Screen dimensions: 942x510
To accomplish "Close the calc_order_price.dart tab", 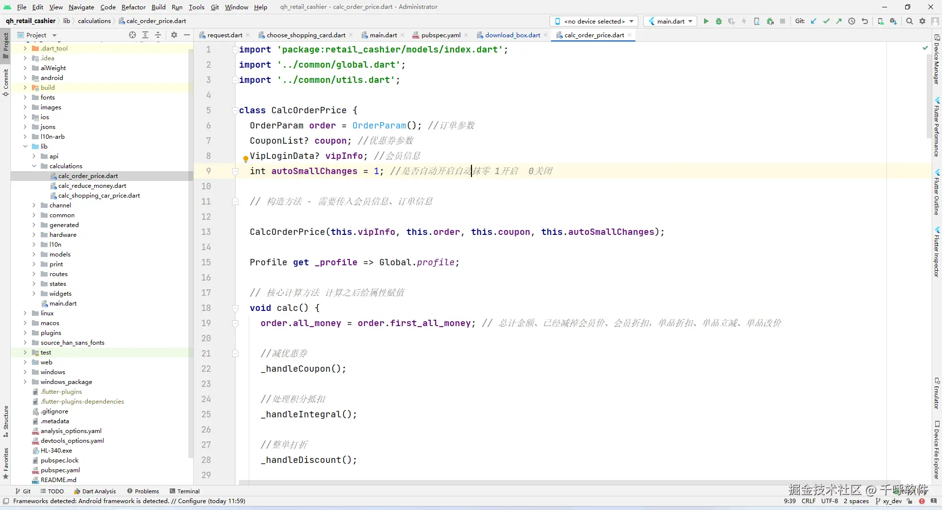I will pyautogui.click(x=629, y=35).
